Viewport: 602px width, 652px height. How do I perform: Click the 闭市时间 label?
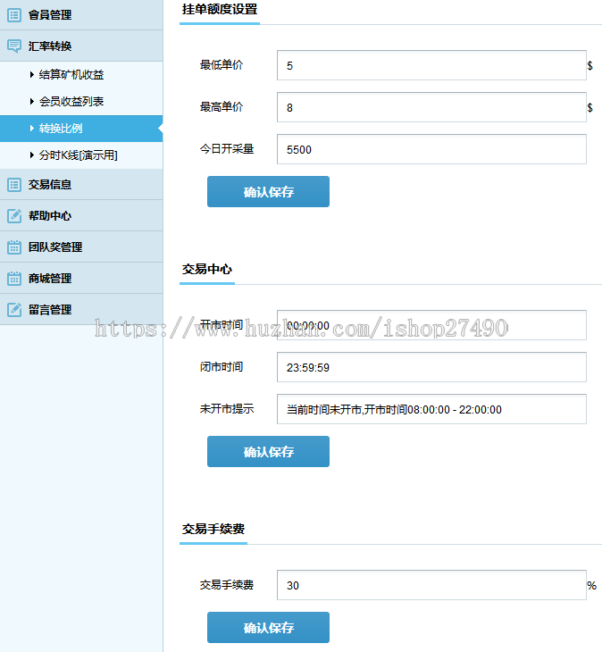click(x=222, y=367)
